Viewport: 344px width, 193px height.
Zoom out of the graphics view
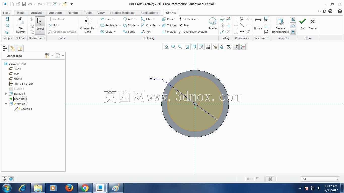pos(180,47)
